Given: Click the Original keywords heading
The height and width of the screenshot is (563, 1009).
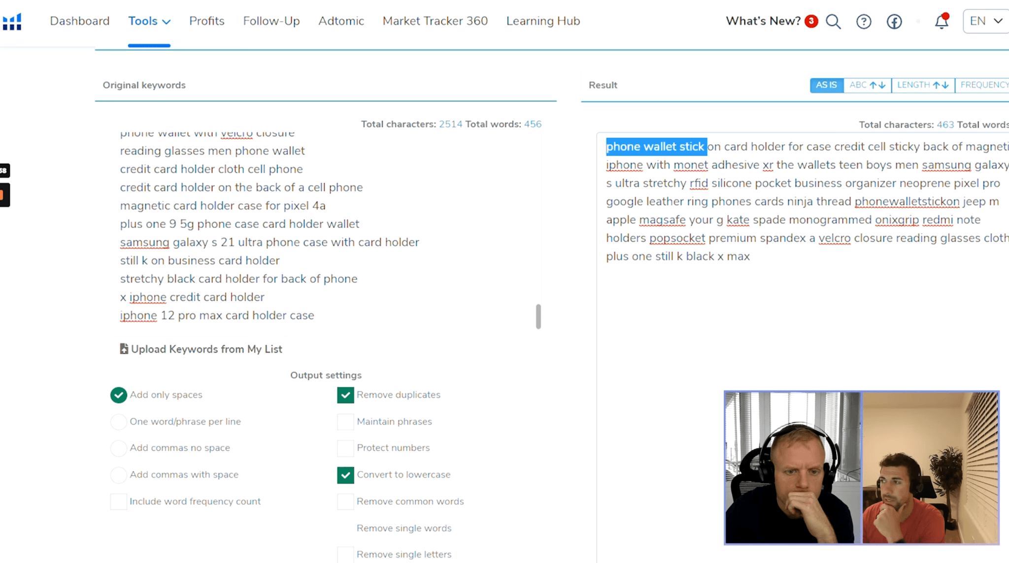Looking at the screenshot, I should click(x=144, y=85).
